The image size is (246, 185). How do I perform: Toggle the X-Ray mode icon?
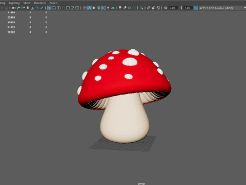149,8
